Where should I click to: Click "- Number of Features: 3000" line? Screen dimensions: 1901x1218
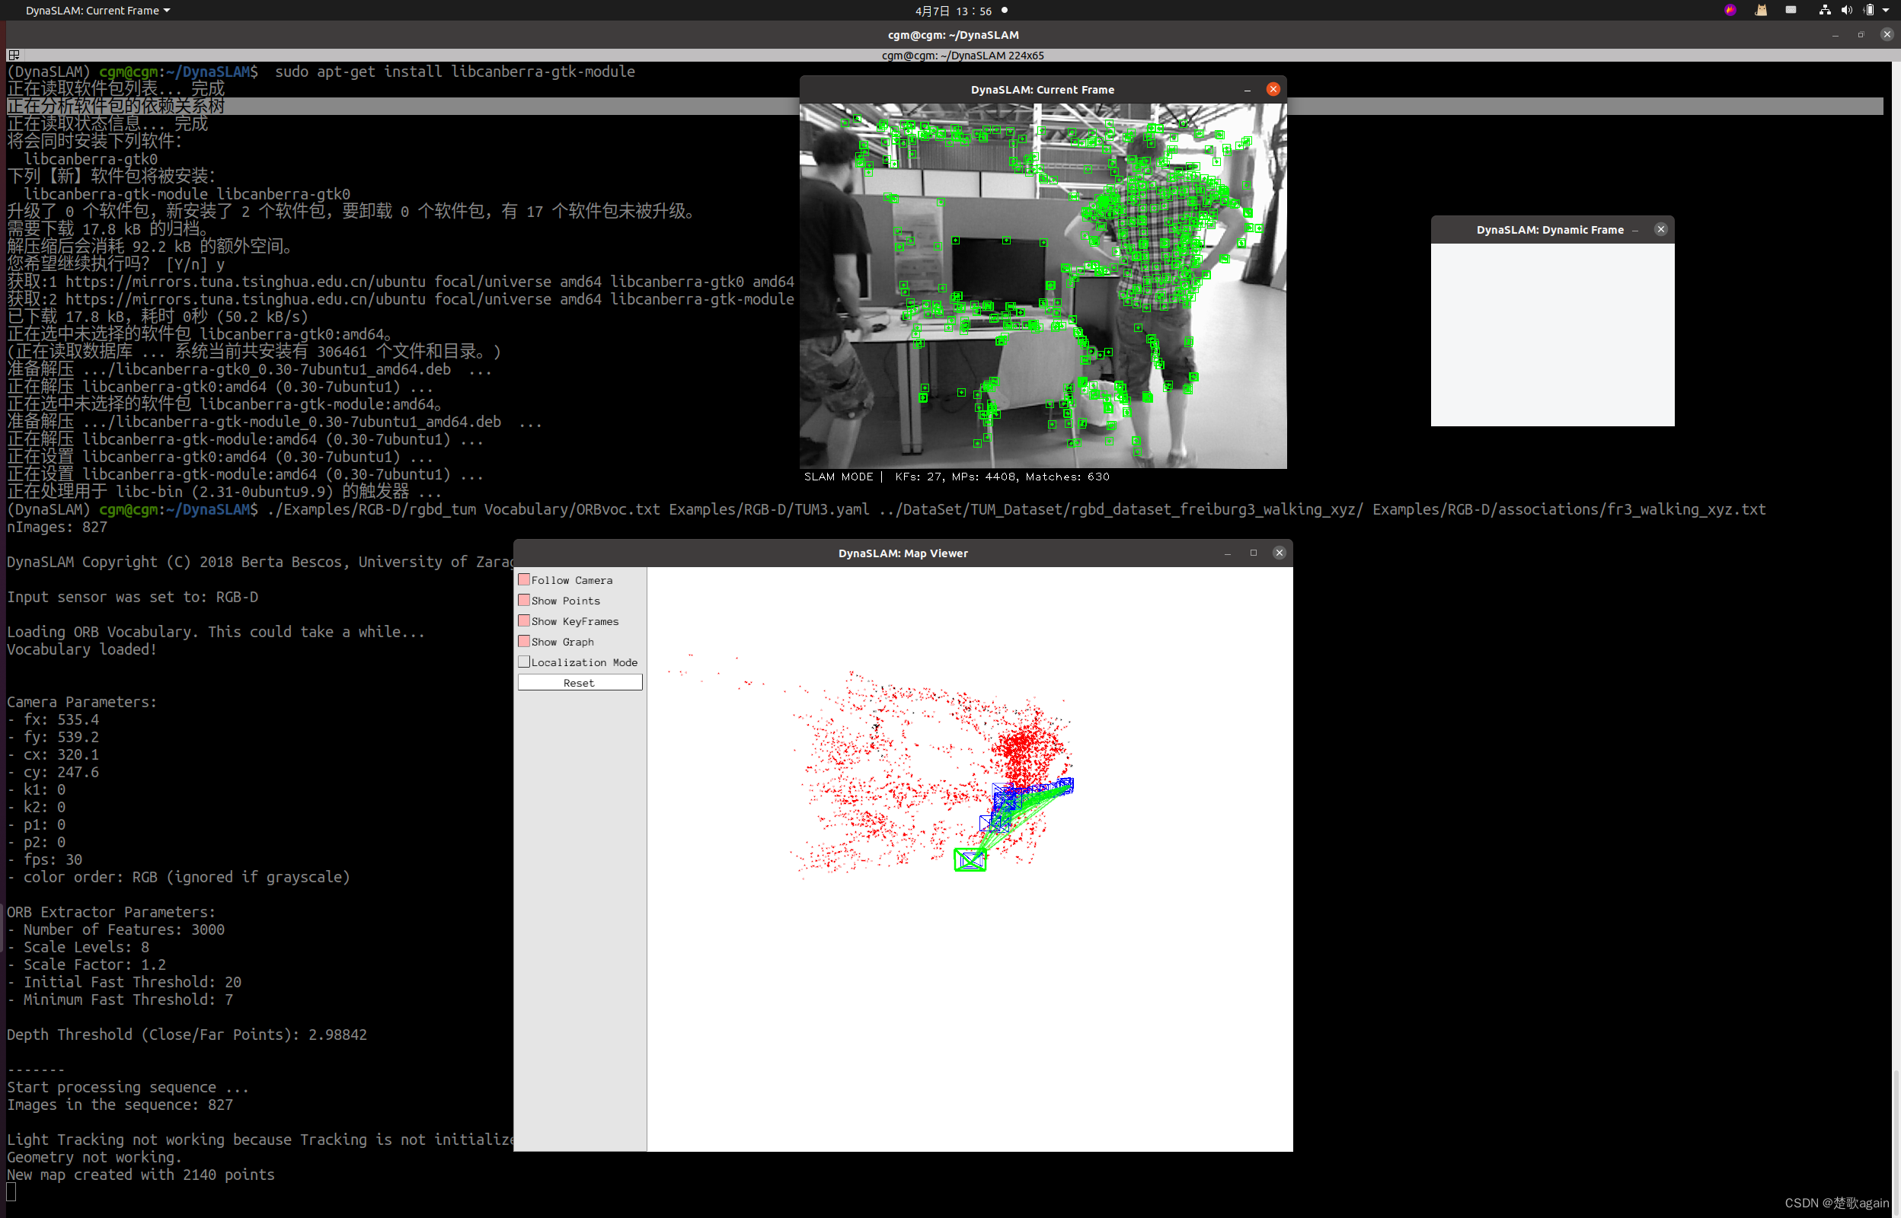(117, 930)
